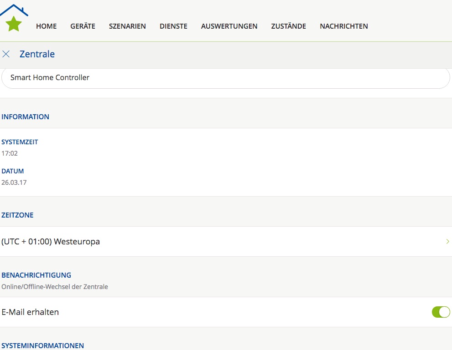The image size is (452, 350).
Task: Open the AUSWERTUNGEN page
Action: click(229, 26)
